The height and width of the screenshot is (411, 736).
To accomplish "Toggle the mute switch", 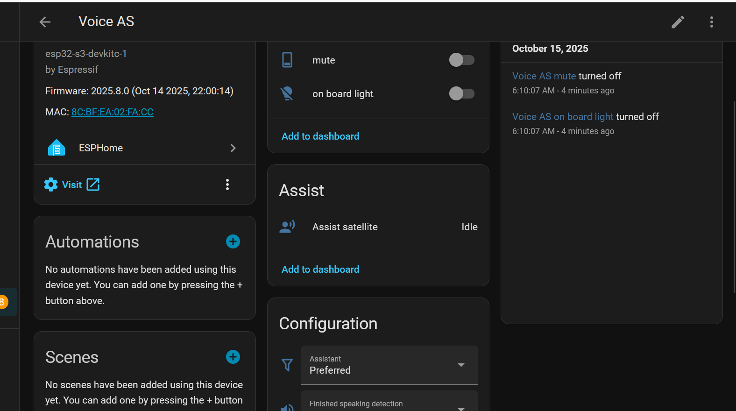I will [x=461, y=60].
